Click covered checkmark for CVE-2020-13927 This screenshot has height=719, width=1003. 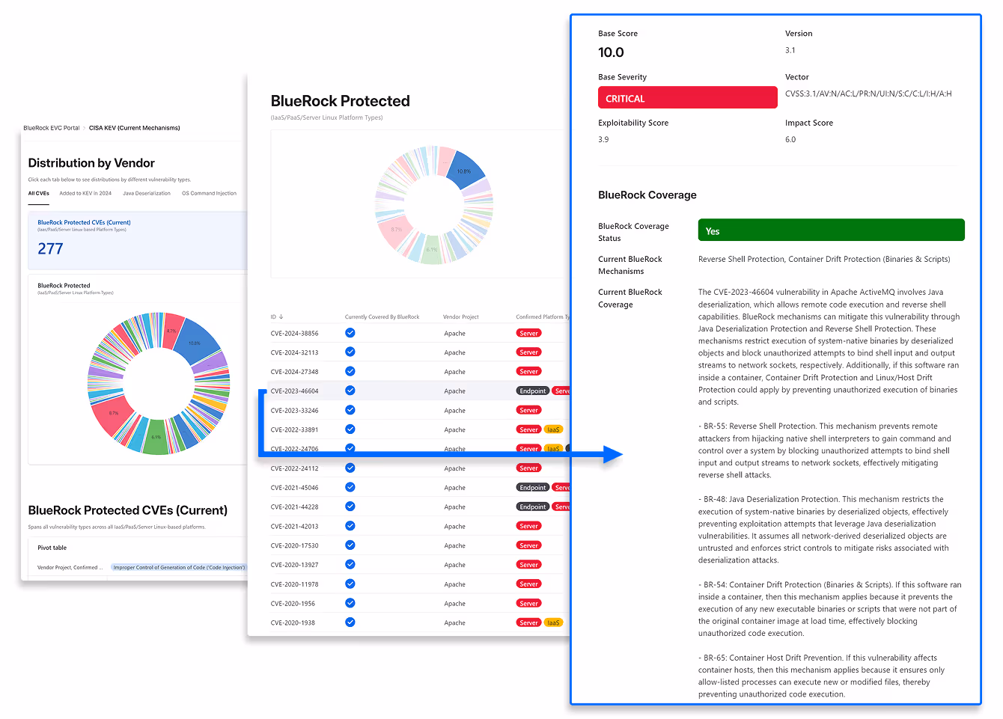[350, 565]
